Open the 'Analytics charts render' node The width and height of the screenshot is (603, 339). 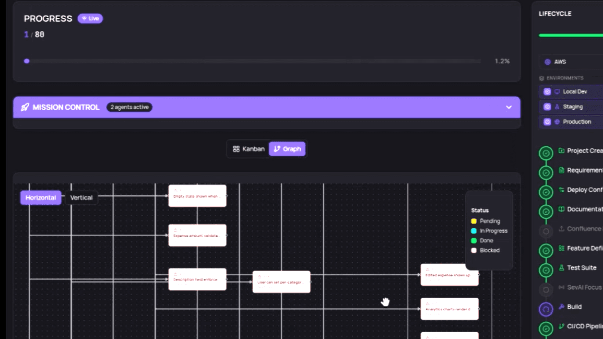coord(450,309)
